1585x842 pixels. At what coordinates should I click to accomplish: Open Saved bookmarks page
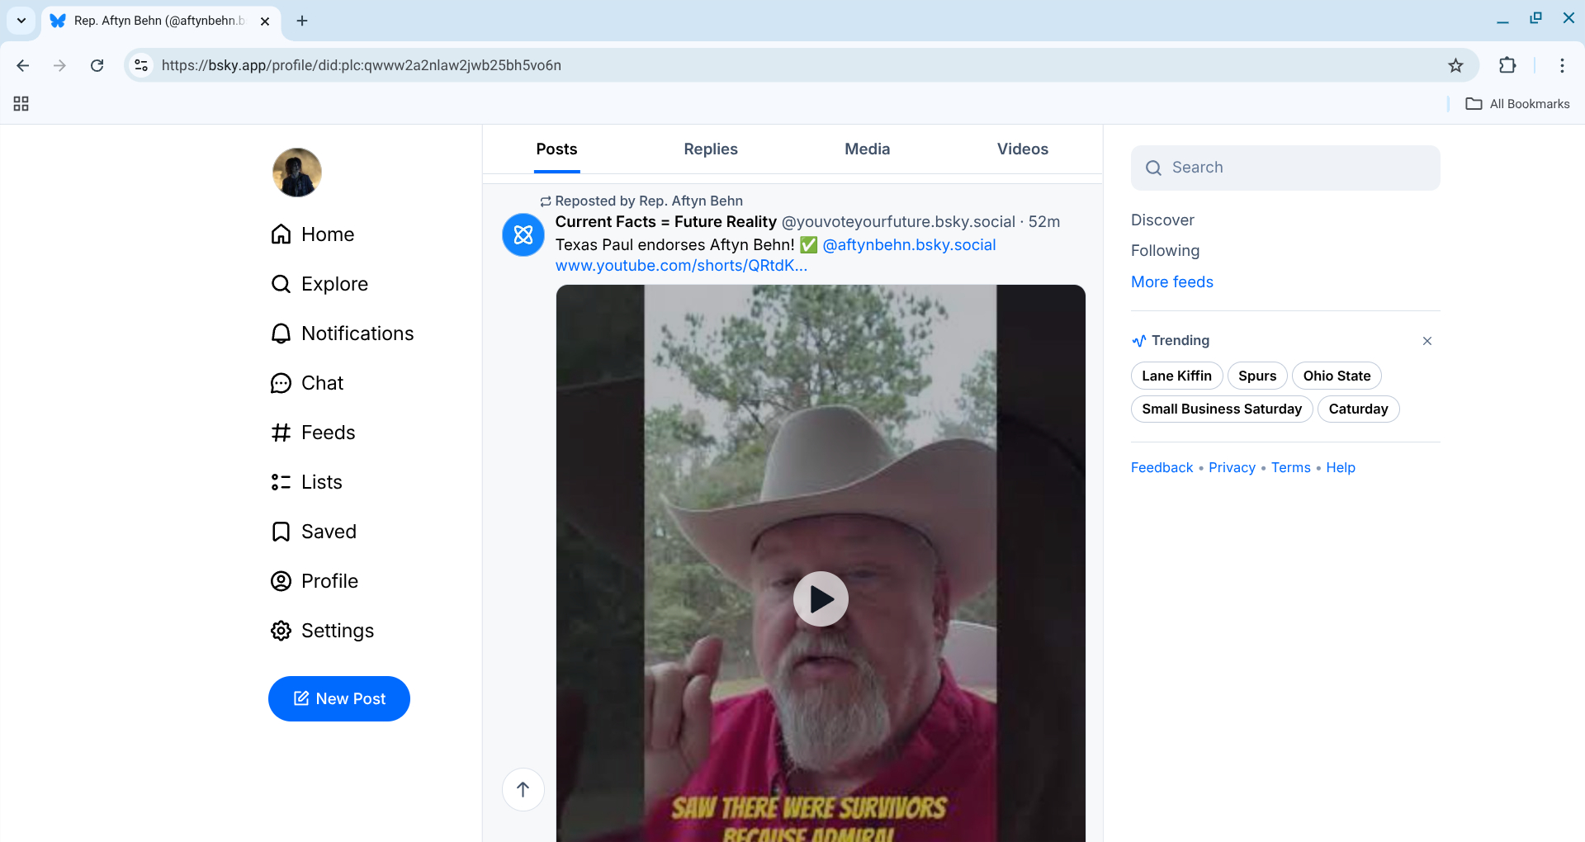(x=314, y=532)
